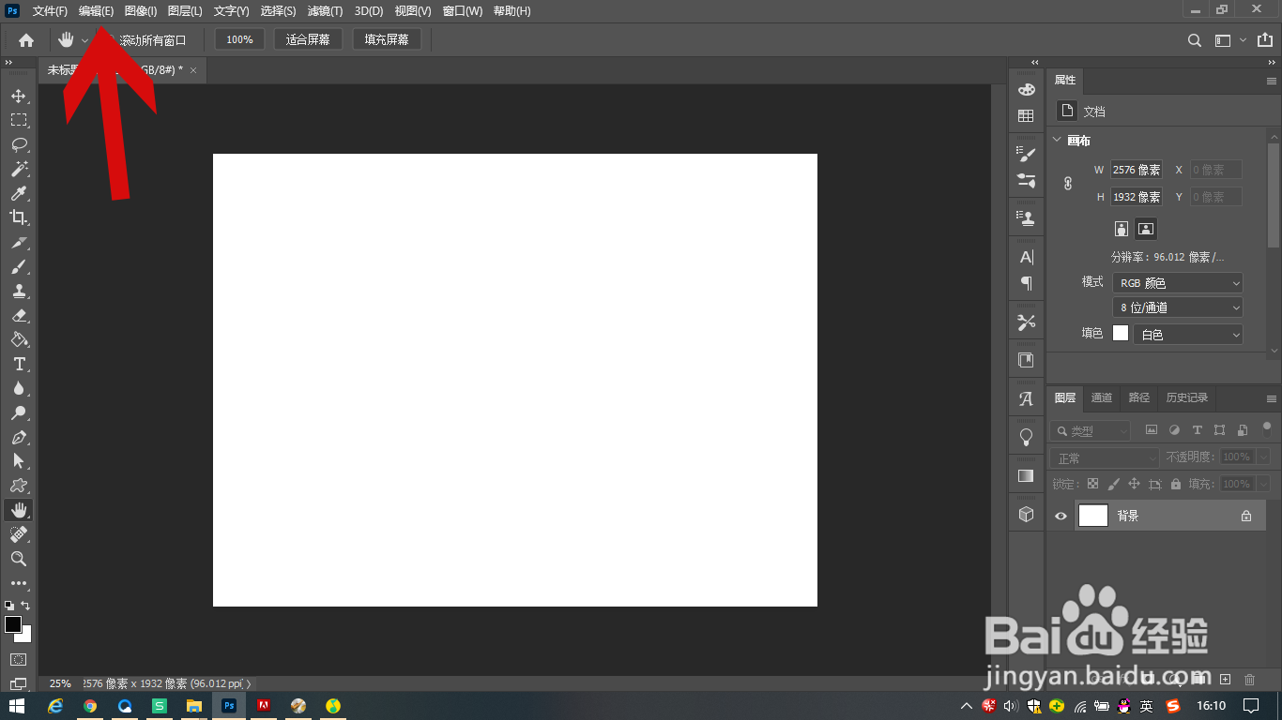Select the Magic Wand tool
Screen dimensions: 1282x720
coord(19,169)
